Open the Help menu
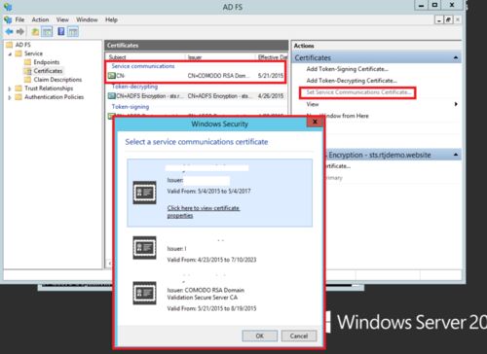487x354 pixels. click(x=111, y=19)
